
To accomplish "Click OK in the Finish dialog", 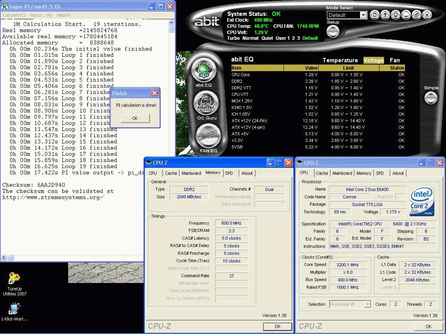I will point(135,118).
